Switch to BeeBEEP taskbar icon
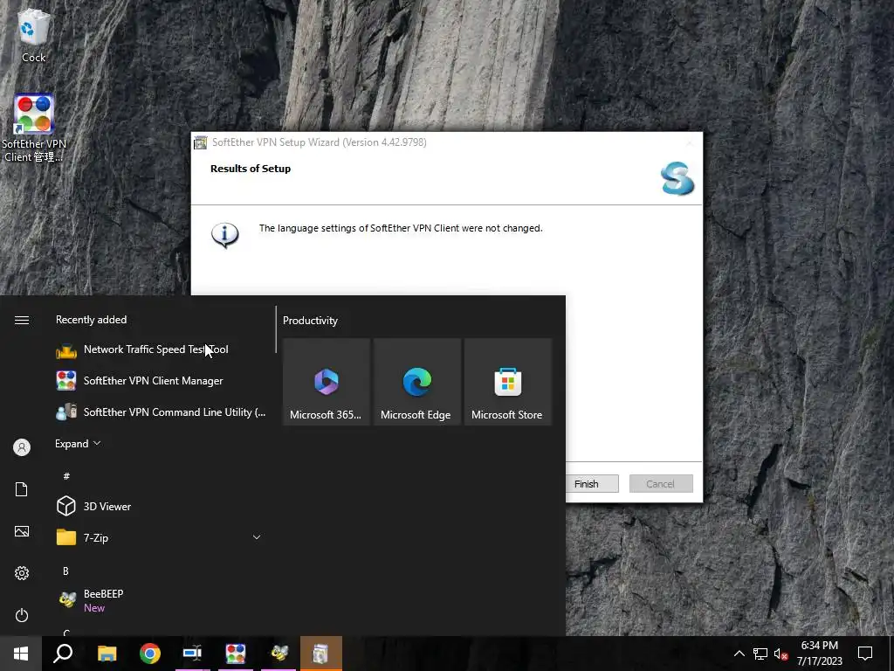The height and width of the screenshot is (671, 894). click(279, 654)
